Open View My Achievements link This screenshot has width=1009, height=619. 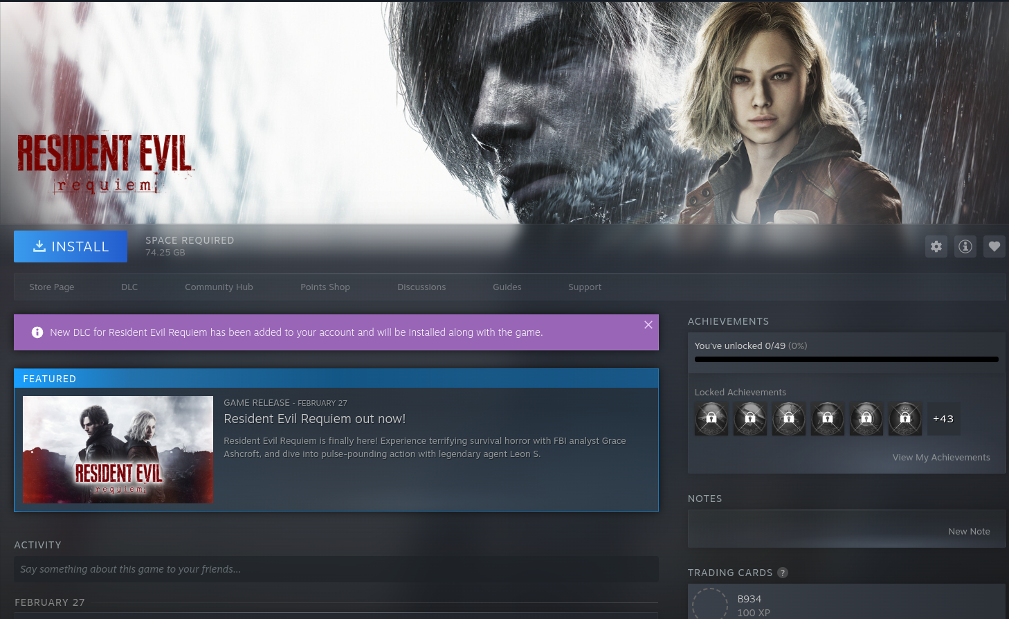(x=941, y=458)
